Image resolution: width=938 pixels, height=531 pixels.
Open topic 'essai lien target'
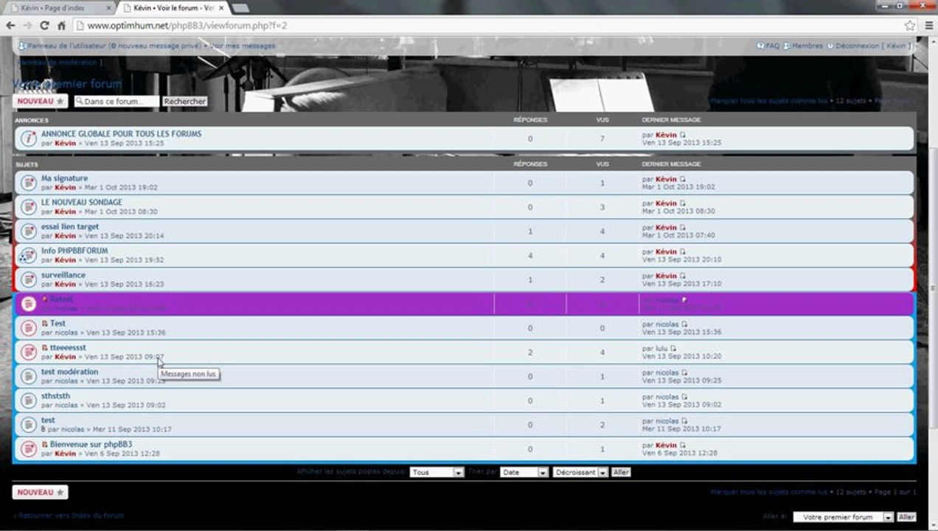pos(70,226)
